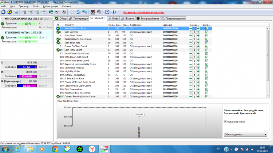
Task: Toggle the 'Показ значений' checkbox
Action: (225, 122)
